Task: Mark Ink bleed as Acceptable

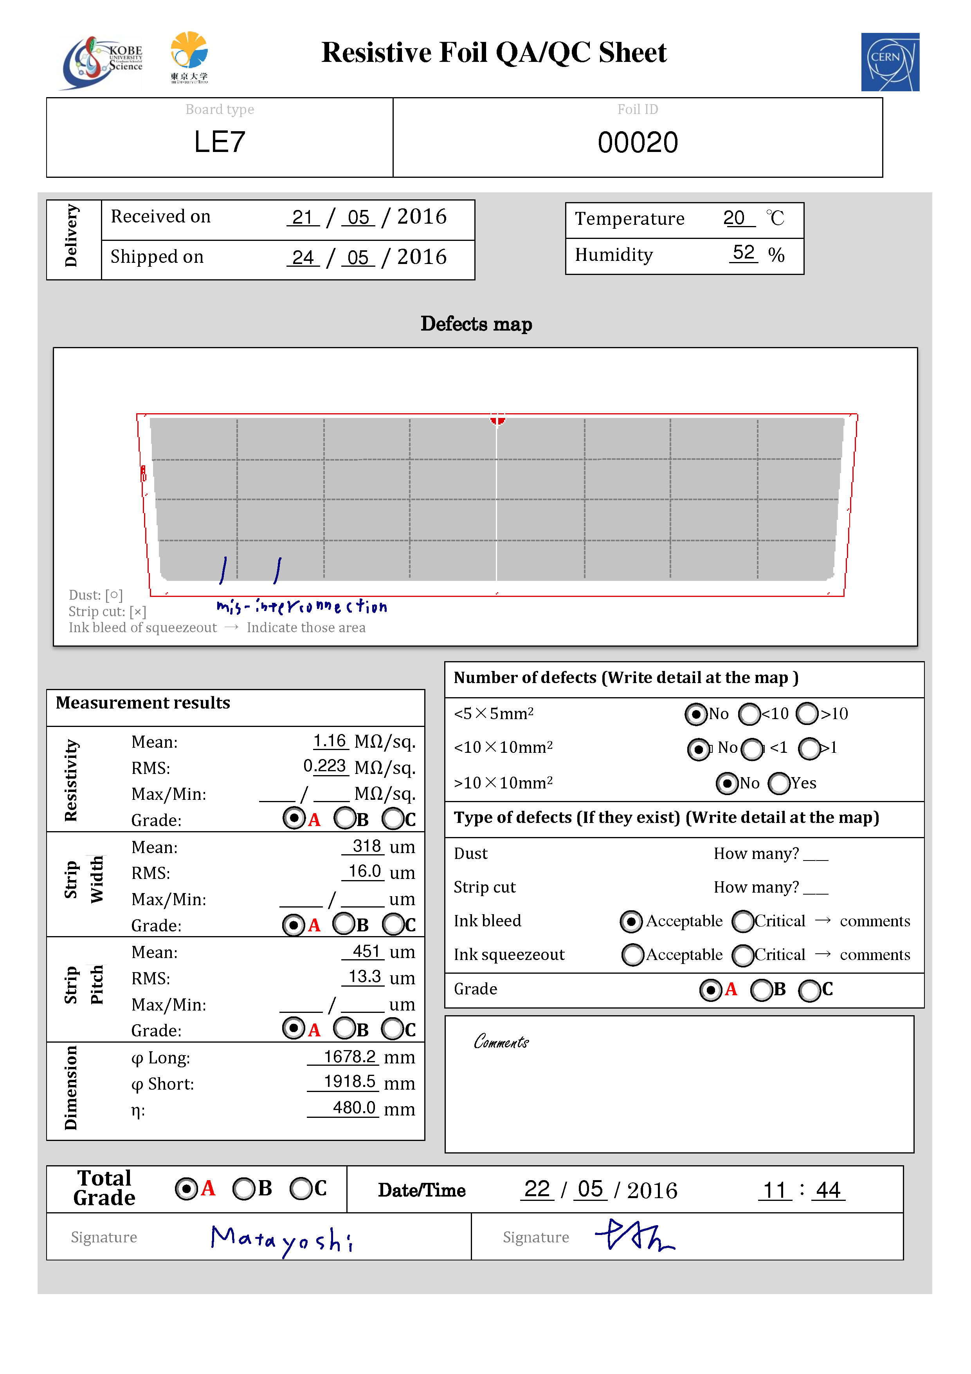Action: point(631,922)
